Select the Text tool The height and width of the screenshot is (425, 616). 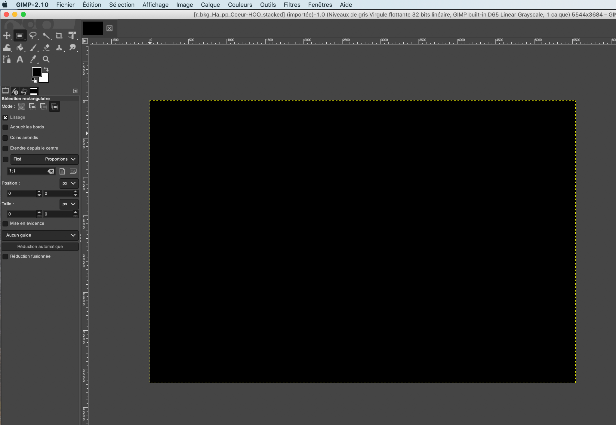click(x=20, y=59)
